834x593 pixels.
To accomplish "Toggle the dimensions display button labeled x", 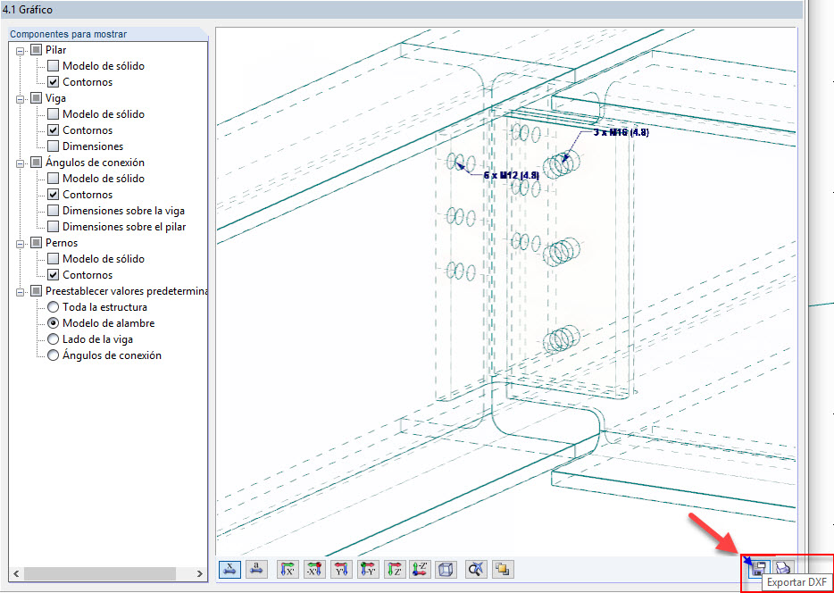I will click(x=229, y=570).
